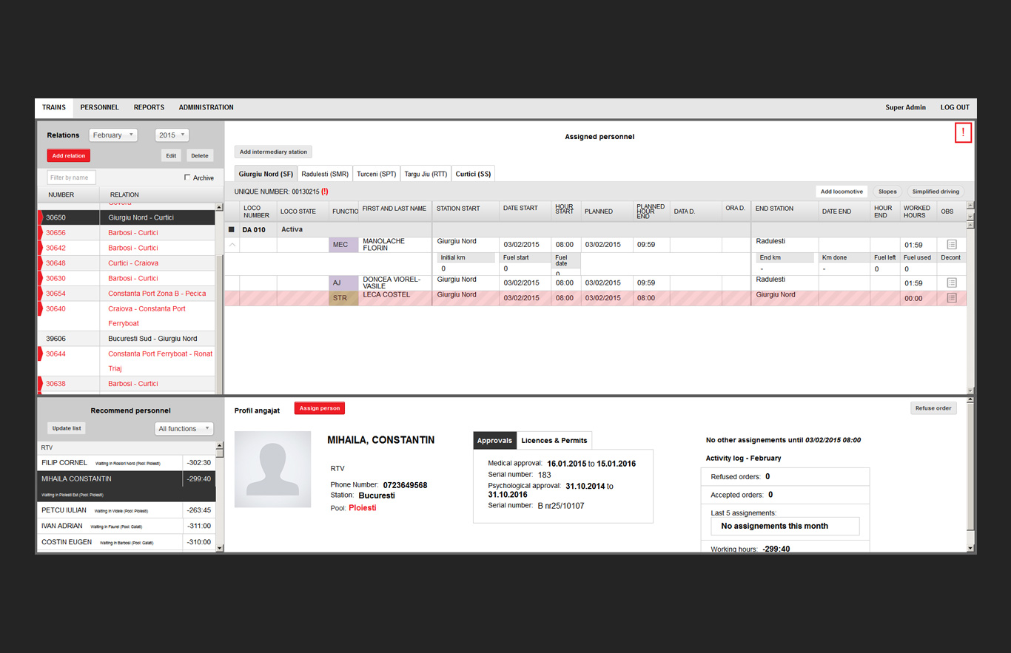This screenshot has width=1011, height=653.
Task: Open the REPORTS menu
Action: (x=149, y=107)
